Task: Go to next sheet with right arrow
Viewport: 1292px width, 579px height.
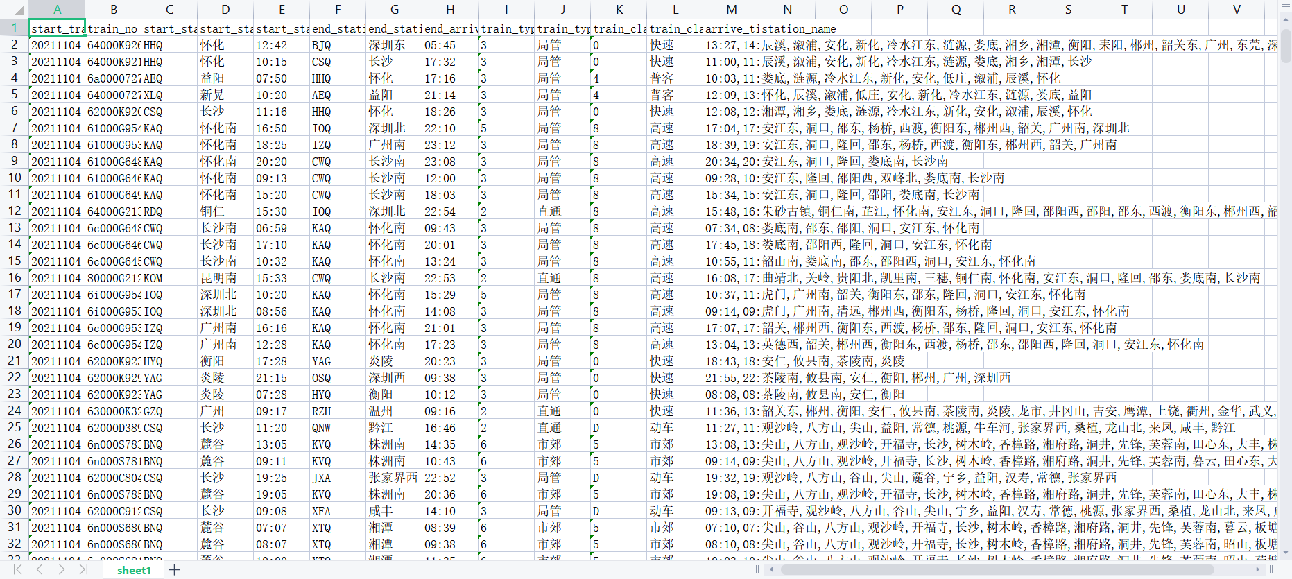Action: pyautogui.click(x=62, y=569)
